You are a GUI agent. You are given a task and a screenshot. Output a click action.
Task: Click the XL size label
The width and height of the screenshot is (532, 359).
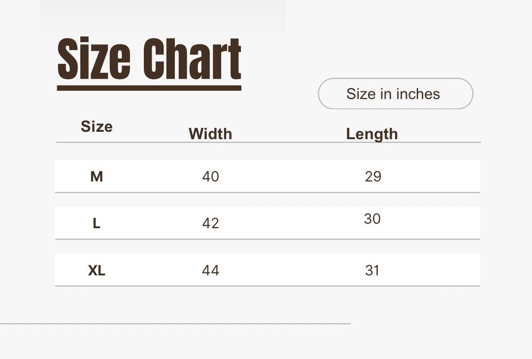click(97, 270)
